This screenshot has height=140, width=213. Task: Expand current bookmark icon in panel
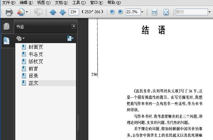[70, 38]
